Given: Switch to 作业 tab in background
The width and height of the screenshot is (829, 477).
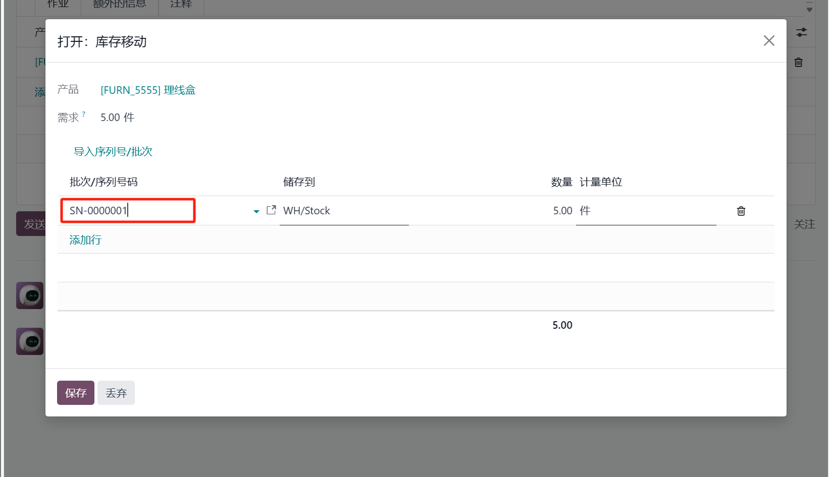Looking at the screenshot, I should (x=58, y=4).
